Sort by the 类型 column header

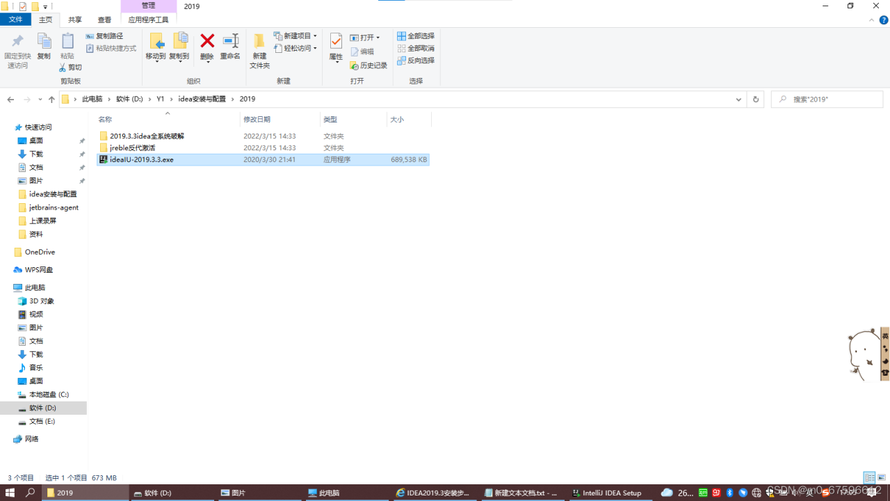point(353,120)
